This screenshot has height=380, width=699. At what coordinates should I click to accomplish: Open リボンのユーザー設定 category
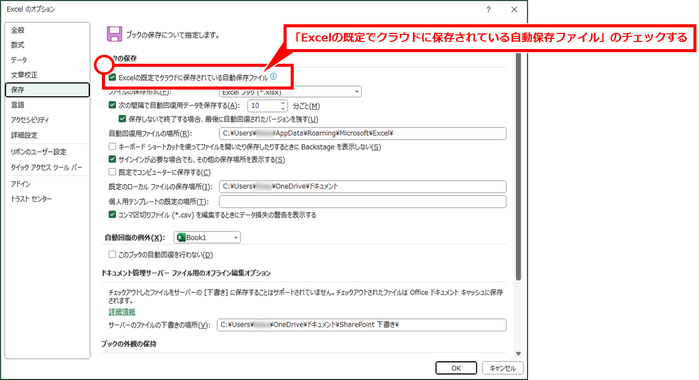tap(47, 152)
